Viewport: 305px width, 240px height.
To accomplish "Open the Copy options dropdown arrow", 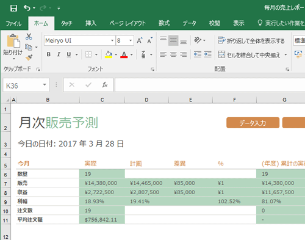I will click(x=37, y=47).
